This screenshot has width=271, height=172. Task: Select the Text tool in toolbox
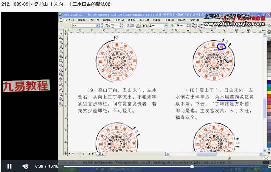pos(61,79)
